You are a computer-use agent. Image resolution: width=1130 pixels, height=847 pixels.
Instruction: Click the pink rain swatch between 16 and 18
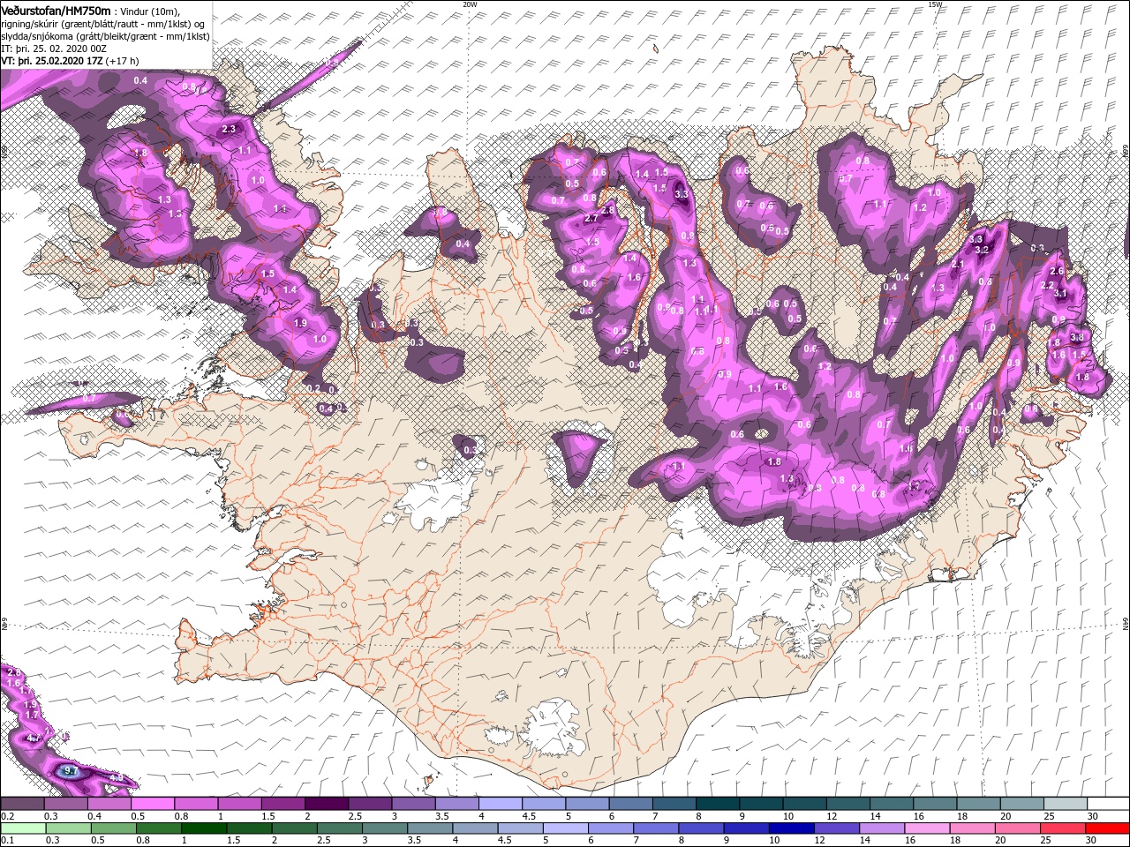926,828
